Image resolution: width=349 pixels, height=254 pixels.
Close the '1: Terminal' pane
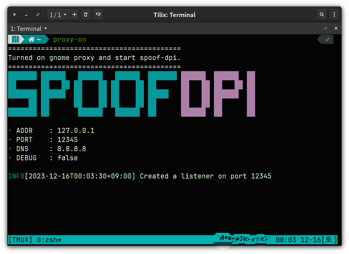coord(336,28)
